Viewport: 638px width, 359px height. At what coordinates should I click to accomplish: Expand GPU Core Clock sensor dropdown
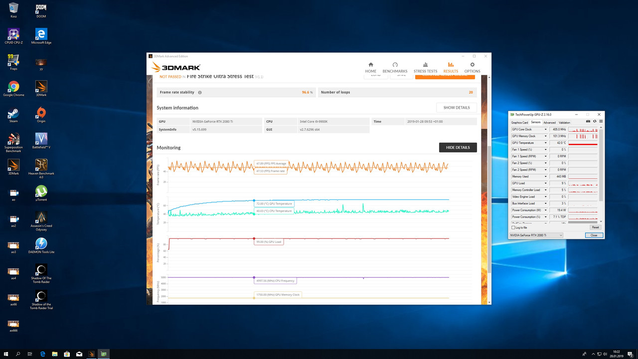click(x=546, y=130)
